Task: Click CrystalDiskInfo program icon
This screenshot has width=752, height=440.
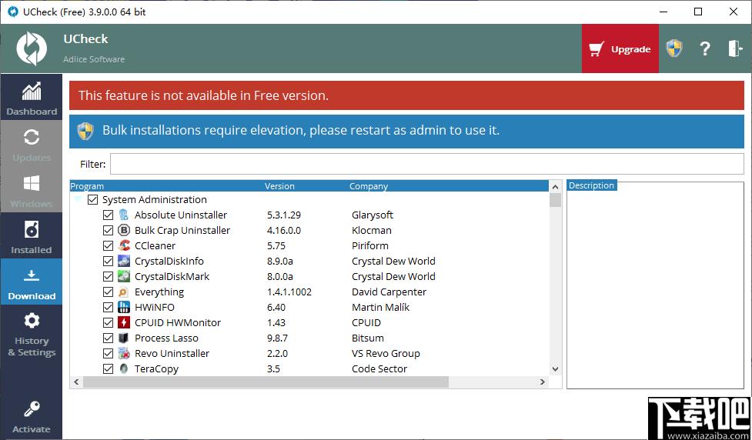Action: 124,262
